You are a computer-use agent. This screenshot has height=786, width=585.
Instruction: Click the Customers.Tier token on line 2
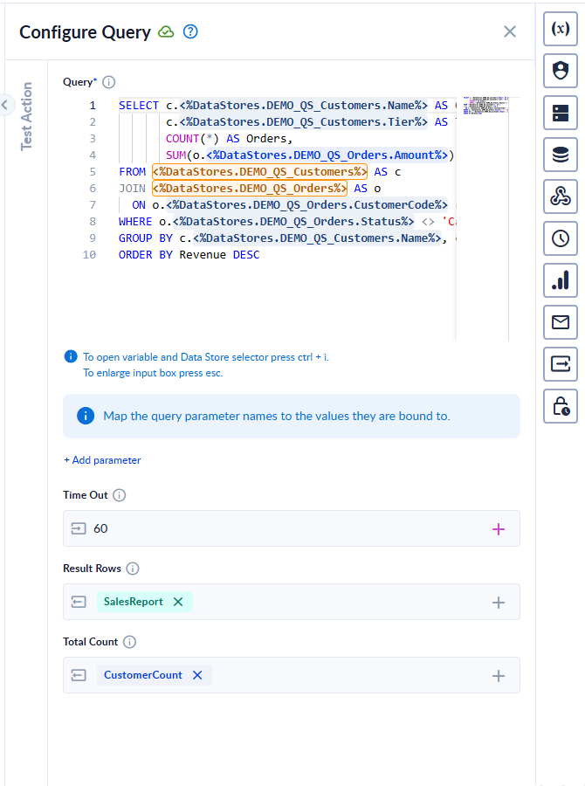[x=303, y=122]
